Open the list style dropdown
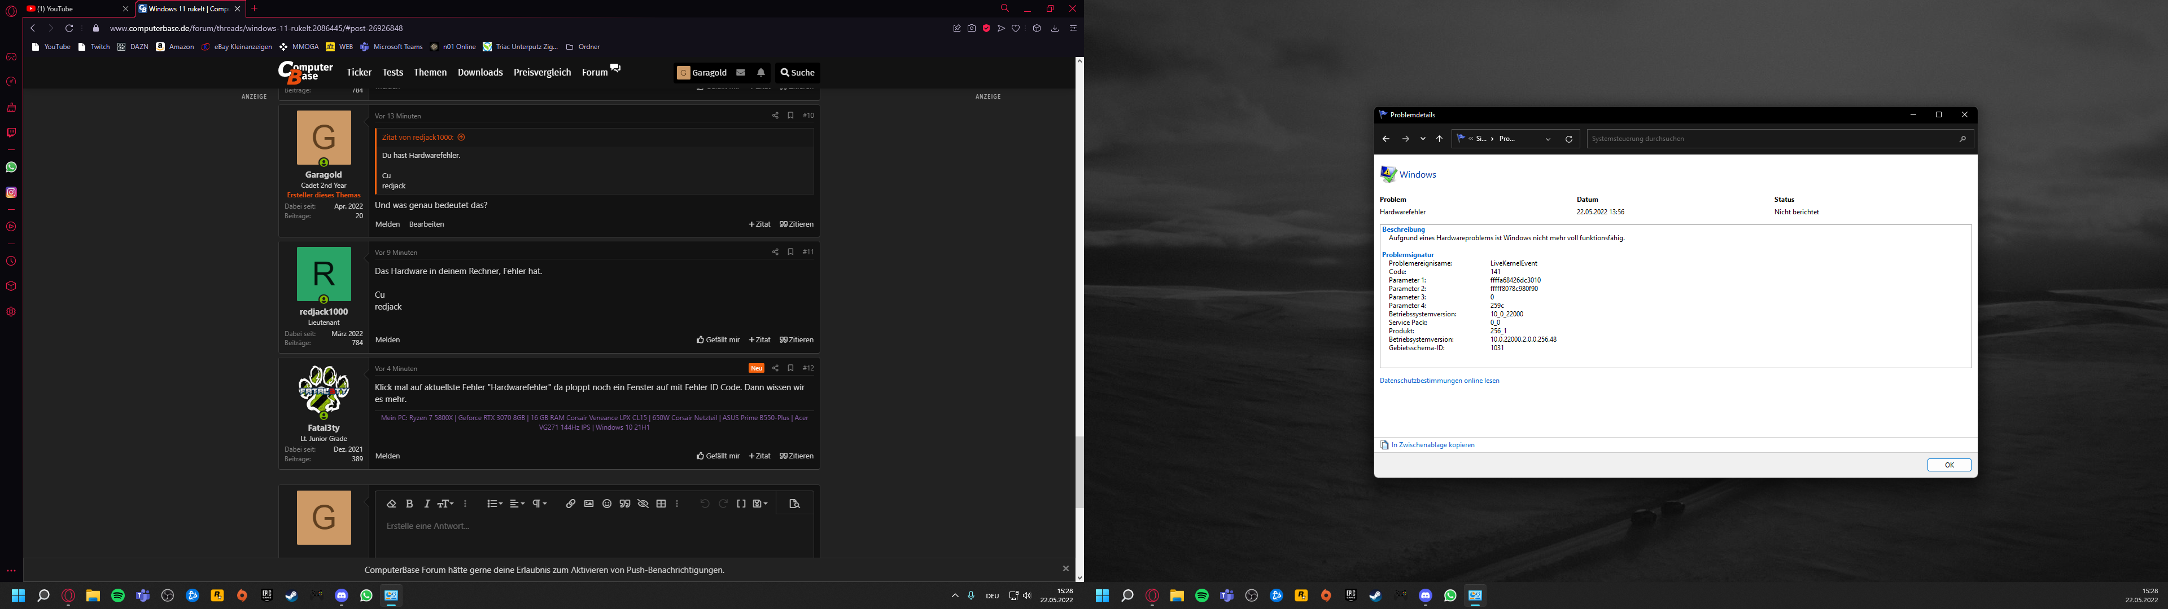The height and width of the screenshot is (609, 2168). point(495,504)
